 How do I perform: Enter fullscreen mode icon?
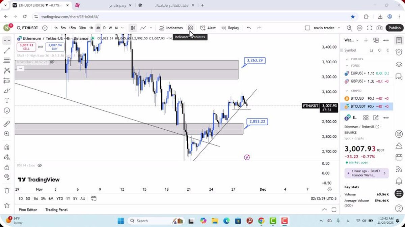point(370,28)
